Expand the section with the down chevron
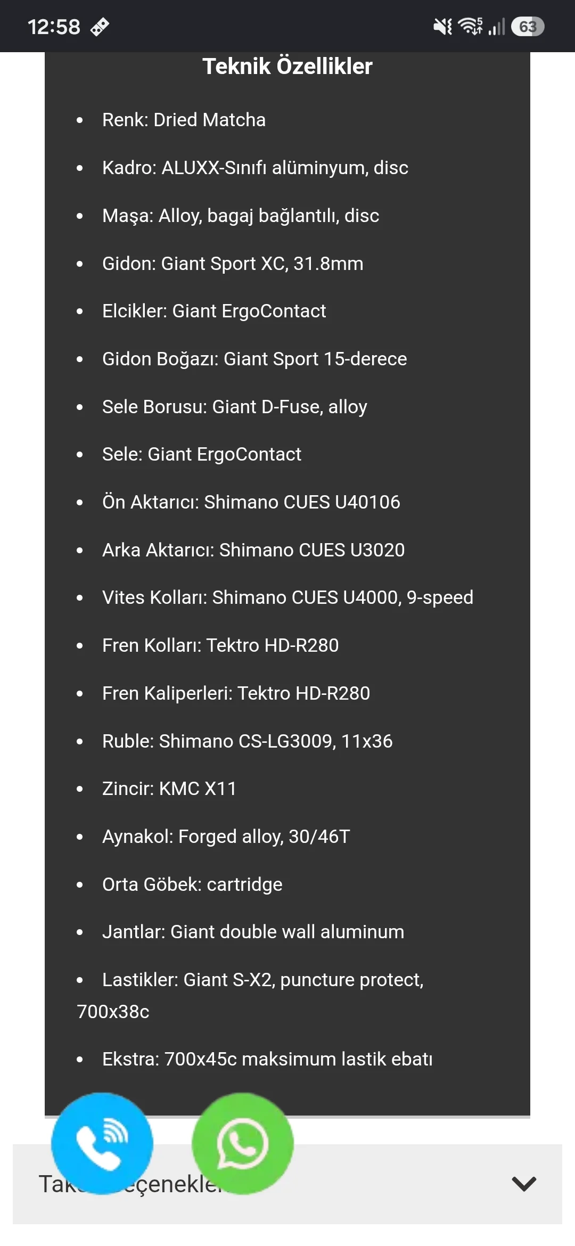 pos(524,1184)
